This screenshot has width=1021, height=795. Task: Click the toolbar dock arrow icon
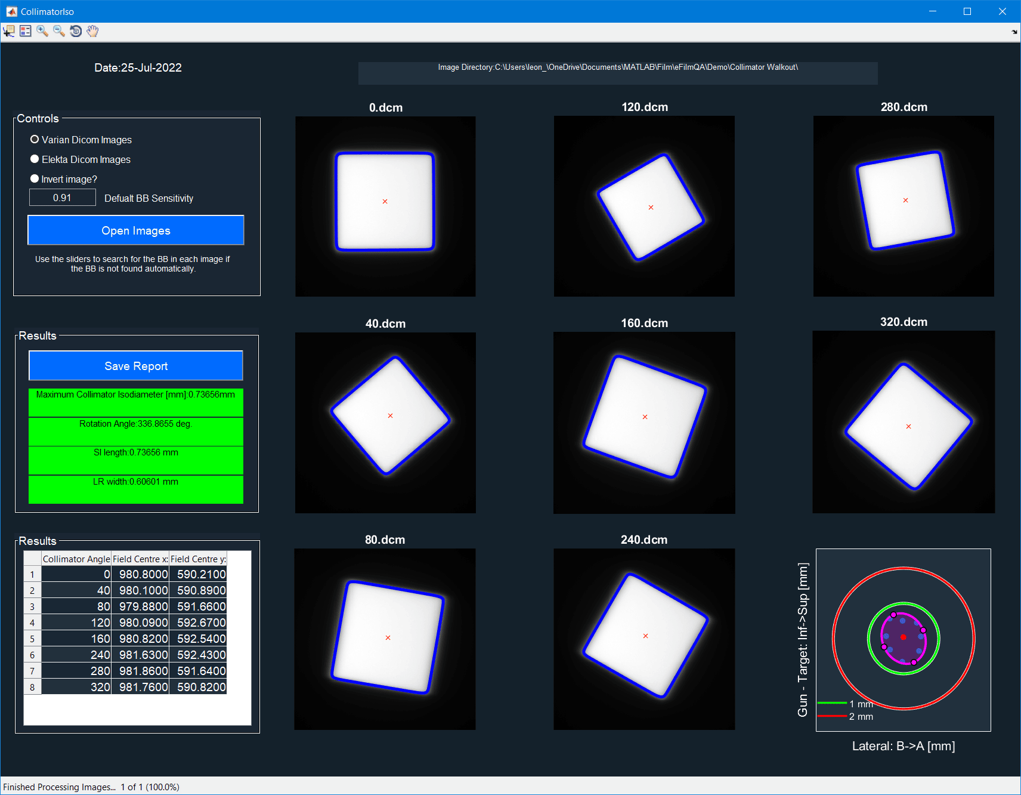(1014, 32)
